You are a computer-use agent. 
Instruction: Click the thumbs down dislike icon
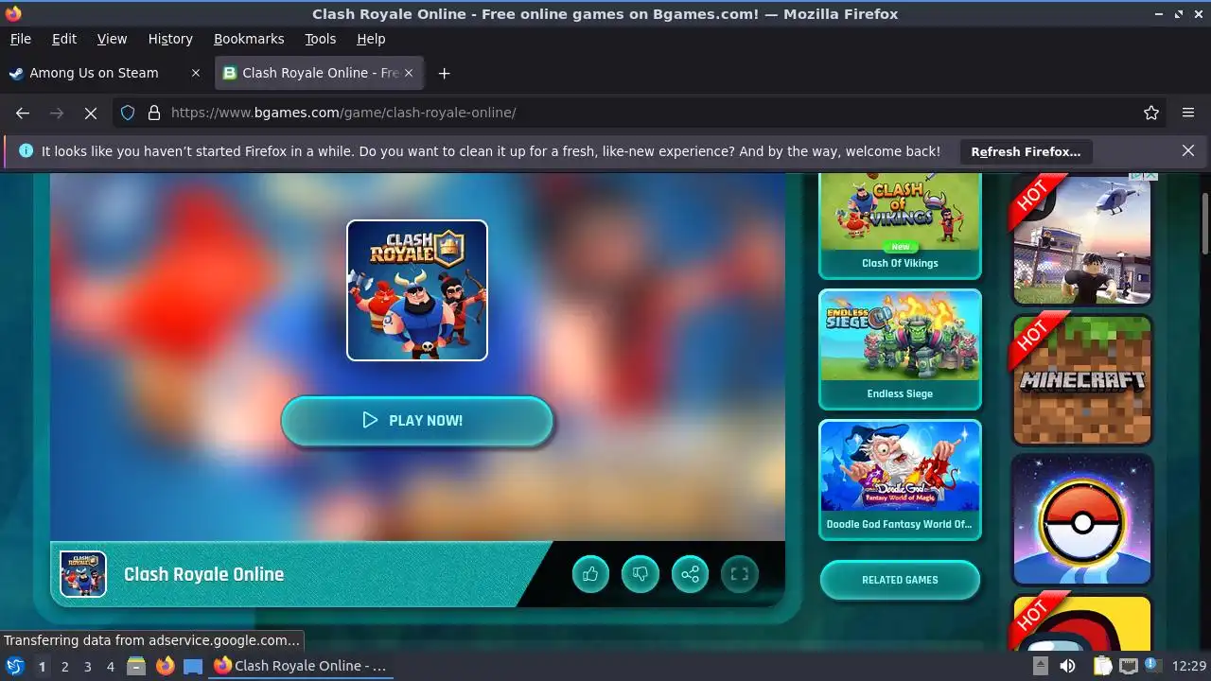pos(641,574)
